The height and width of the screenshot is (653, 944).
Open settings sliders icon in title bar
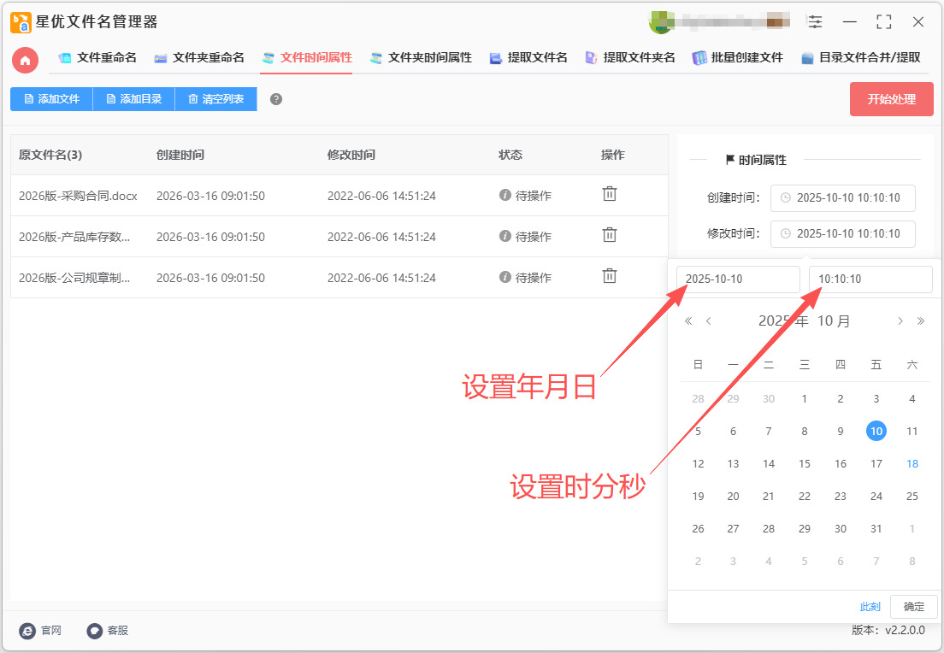pyautogui.click(x=815, y=22)
